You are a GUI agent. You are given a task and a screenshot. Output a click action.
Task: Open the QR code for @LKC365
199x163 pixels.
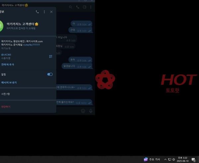[x=51, y=56]
